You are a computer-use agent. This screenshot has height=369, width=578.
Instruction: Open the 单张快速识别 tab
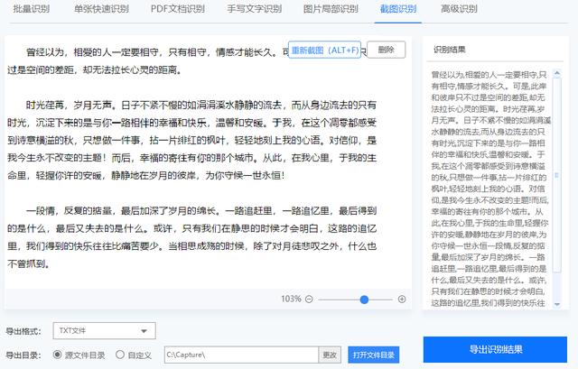pyautogui.click(x=101, y=9)
